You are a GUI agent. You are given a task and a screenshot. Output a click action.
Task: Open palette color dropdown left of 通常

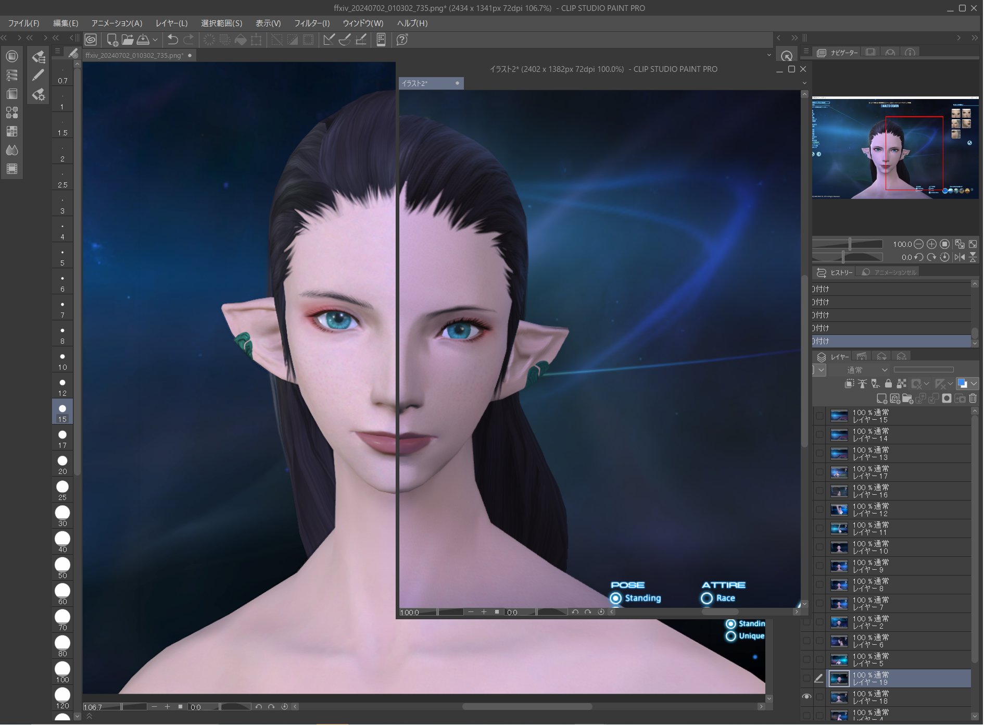point(821,370)
